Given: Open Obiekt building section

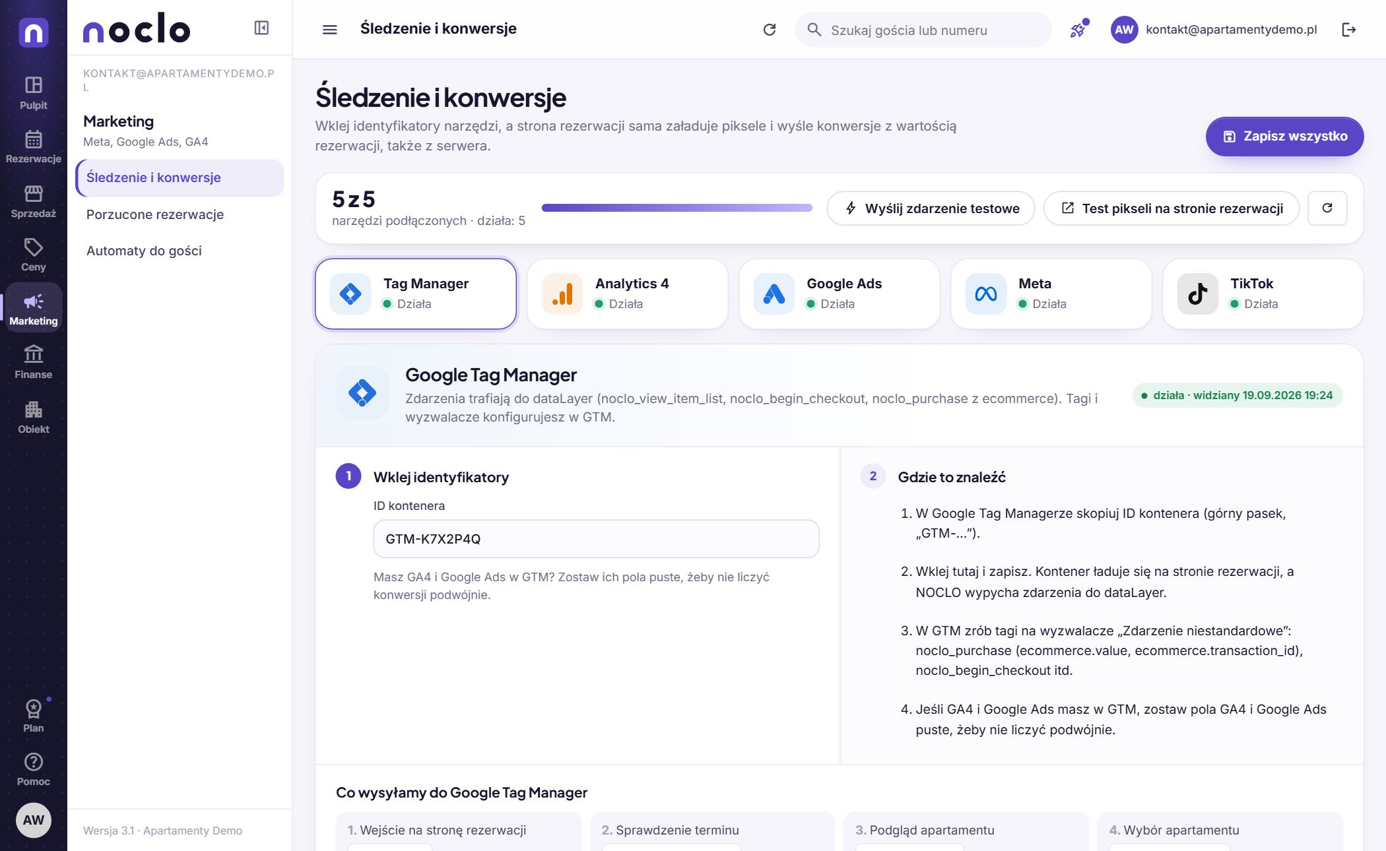Looking at the screenshot, I should click(x=34, y=417).
